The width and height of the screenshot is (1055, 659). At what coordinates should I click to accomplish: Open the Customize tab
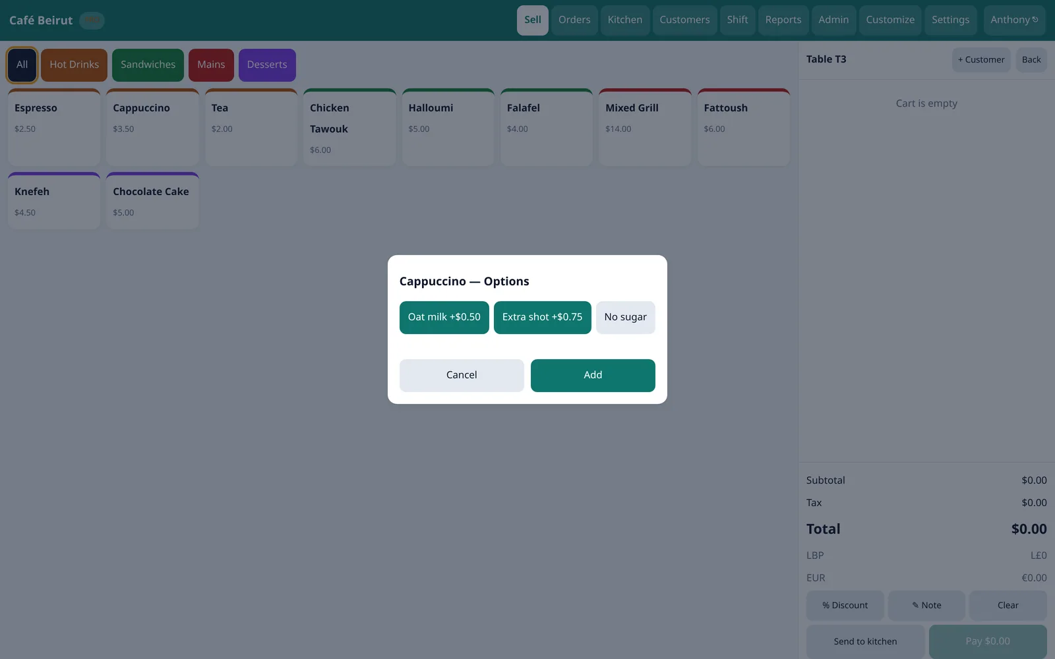(890, 20)
